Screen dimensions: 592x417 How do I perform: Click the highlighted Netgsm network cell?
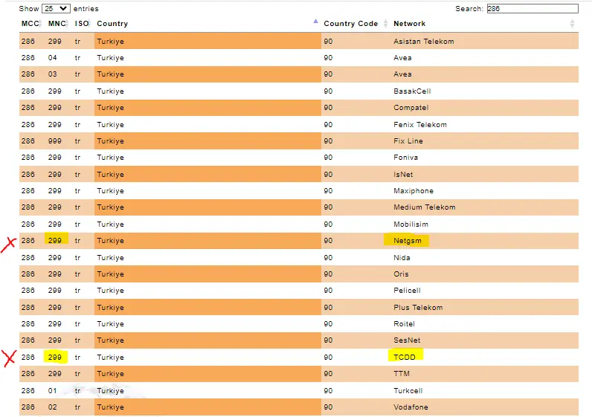(x=407, y=241)
